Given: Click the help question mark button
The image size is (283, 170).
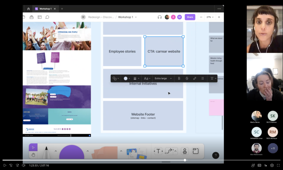Looking at the screenshot, I should 216,155.
